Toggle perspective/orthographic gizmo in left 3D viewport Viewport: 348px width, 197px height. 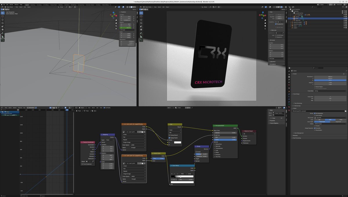(116, 29)
